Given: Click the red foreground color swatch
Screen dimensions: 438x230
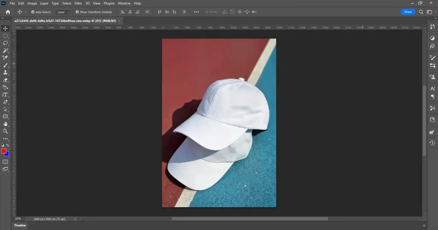Looking at the screenshot, I should [3, 151].
